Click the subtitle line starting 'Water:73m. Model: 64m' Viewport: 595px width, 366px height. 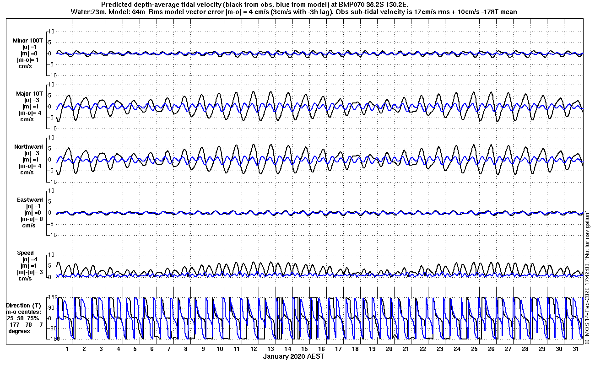294,12
